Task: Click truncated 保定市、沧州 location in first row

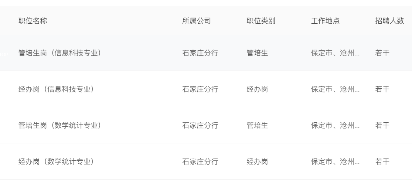Action: pos(335,53)
